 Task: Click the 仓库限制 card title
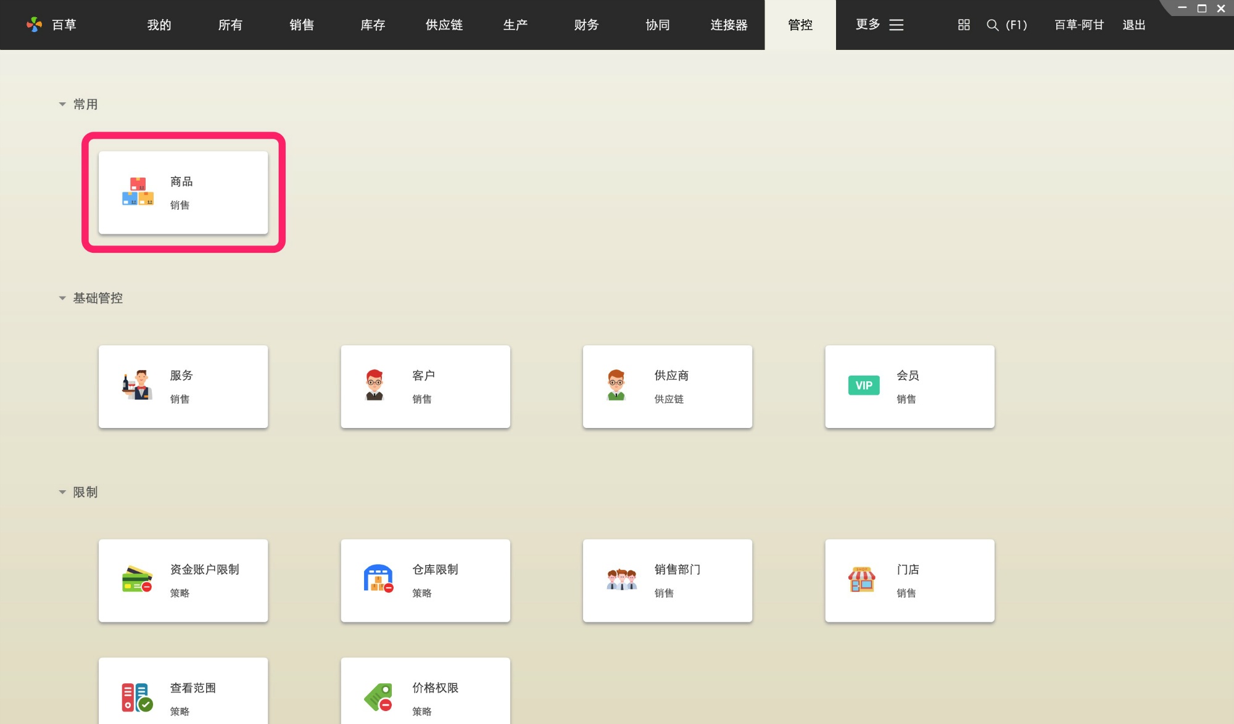[435, 569]
